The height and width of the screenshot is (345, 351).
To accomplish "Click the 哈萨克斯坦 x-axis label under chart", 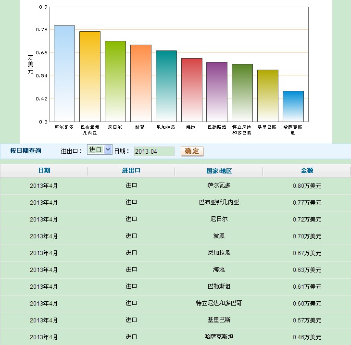I will (293, 130).
